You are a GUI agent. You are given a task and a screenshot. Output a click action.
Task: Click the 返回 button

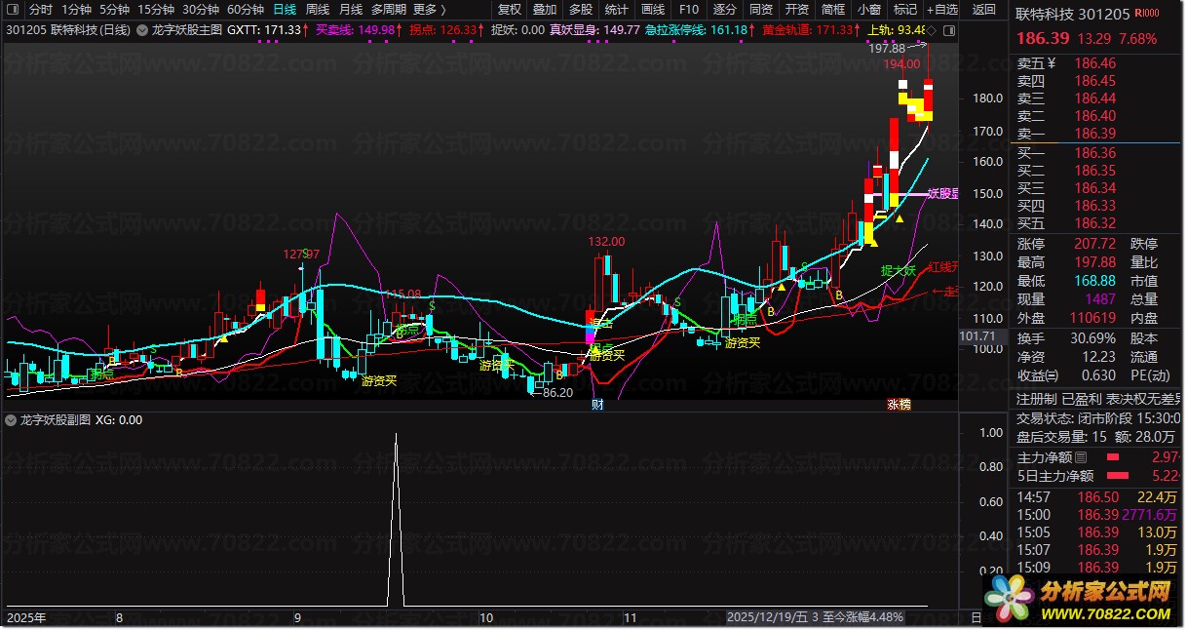point(984,9)
